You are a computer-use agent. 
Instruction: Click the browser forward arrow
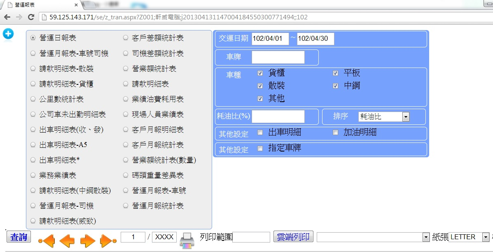[x=19, y=17]
